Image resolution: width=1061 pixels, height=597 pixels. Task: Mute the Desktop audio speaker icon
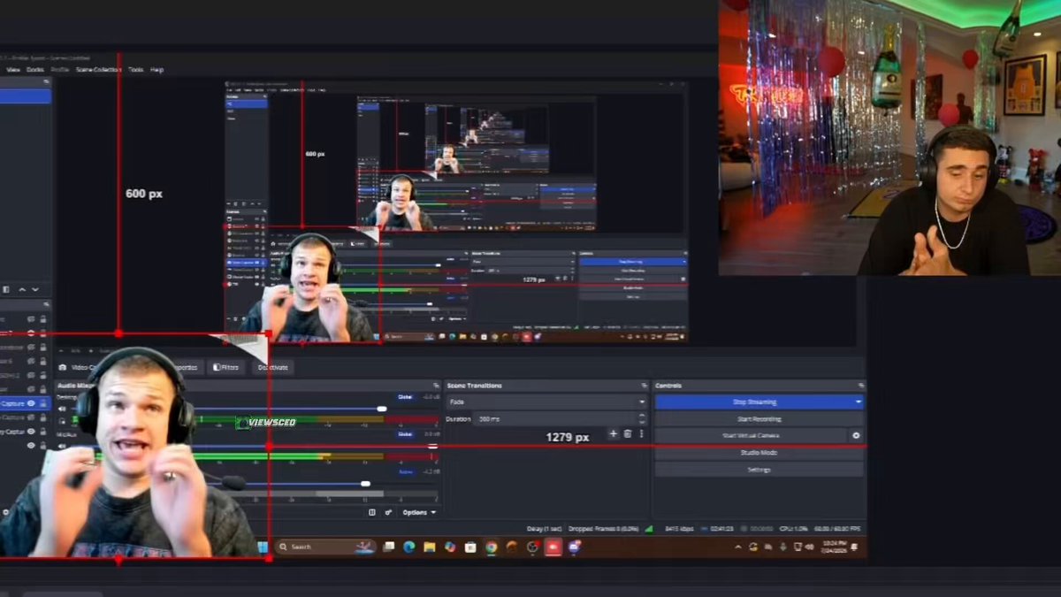click(62, 409)
